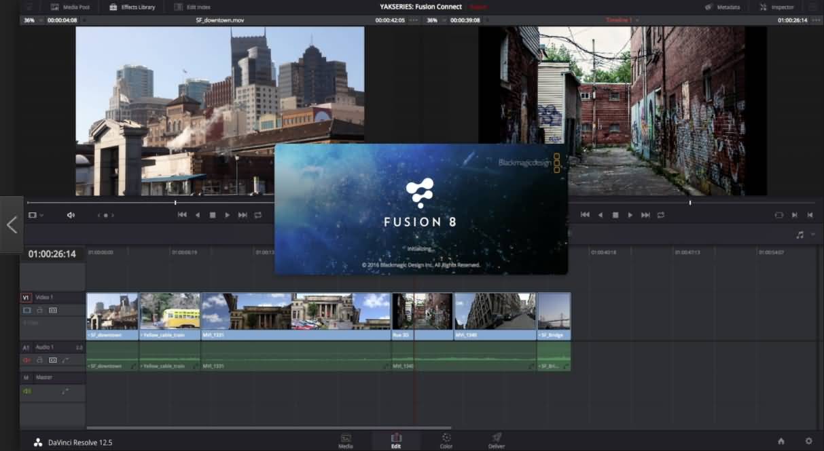Click source viewer jog wheel control
The image size is (824, 451).
105,215
